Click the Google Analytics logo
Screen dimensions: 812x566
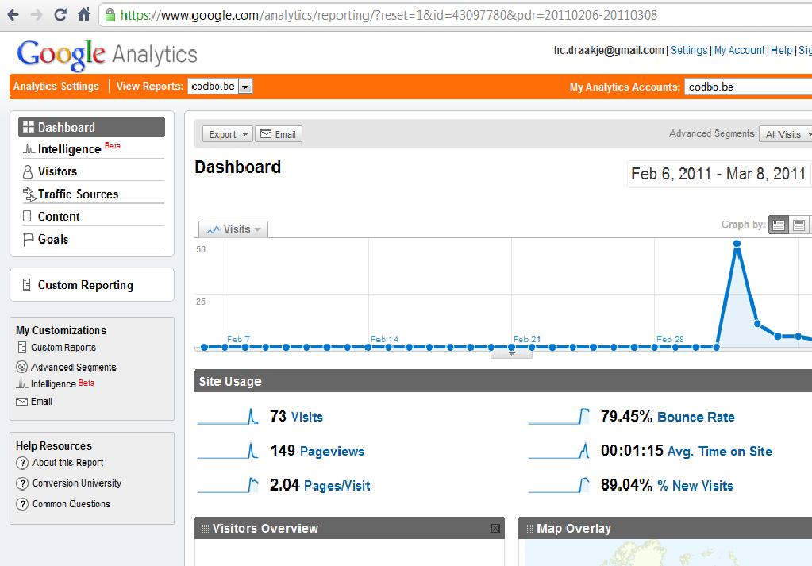point(107,54)
